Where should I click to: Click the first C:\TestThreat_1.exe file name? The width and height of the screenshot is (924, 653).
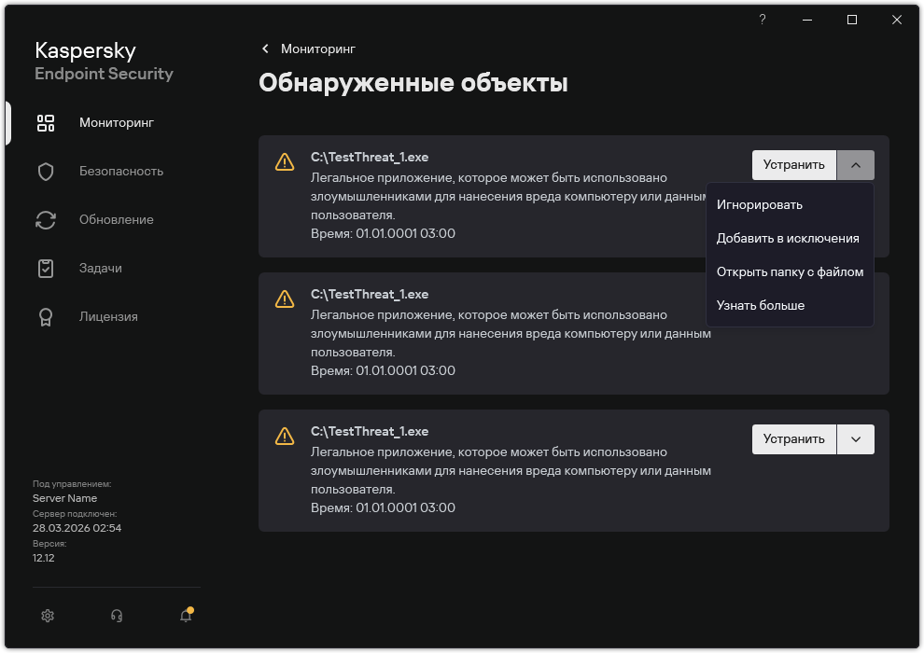(x=370, y=158)
